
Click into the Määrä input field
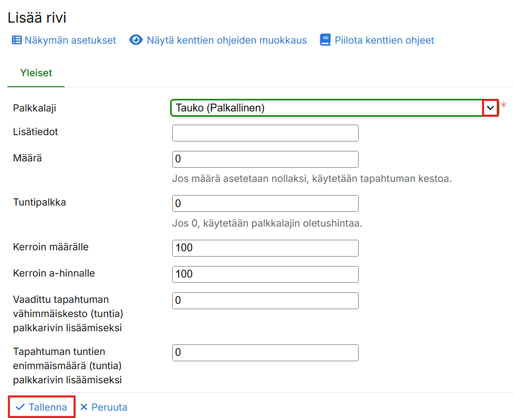265,159
